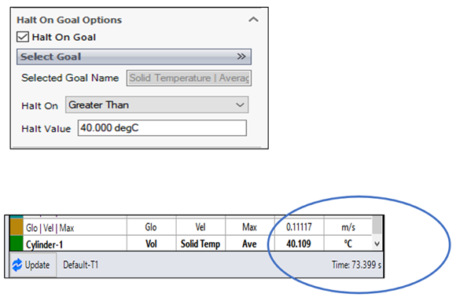Viewport: 456px width, 301px height.
Task: Click the Selected Goal Name field
Action: [x=189, y=78]
